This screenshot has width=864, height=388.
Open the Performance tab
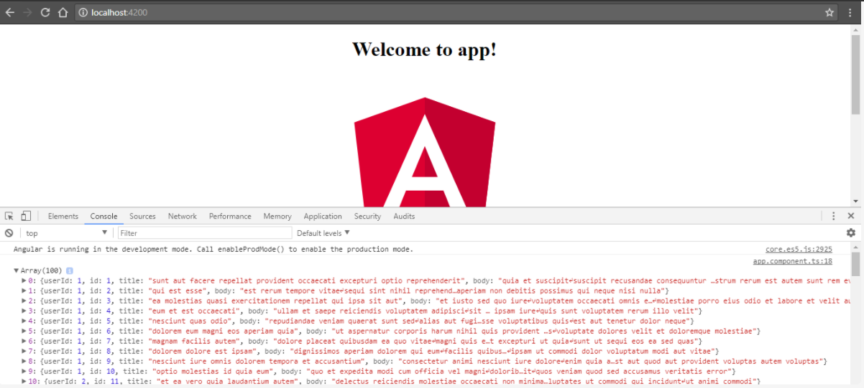click(x=230, y=216)
